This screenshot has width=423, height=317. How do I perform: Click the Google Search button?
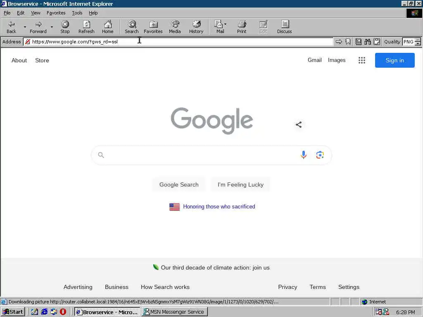[x=179, y=185]
